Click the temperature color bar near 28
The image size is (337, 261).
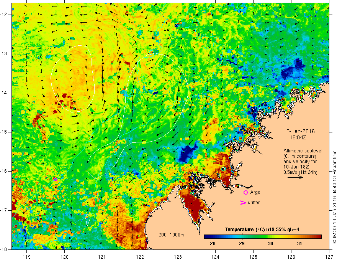click(x=213, y=237)
